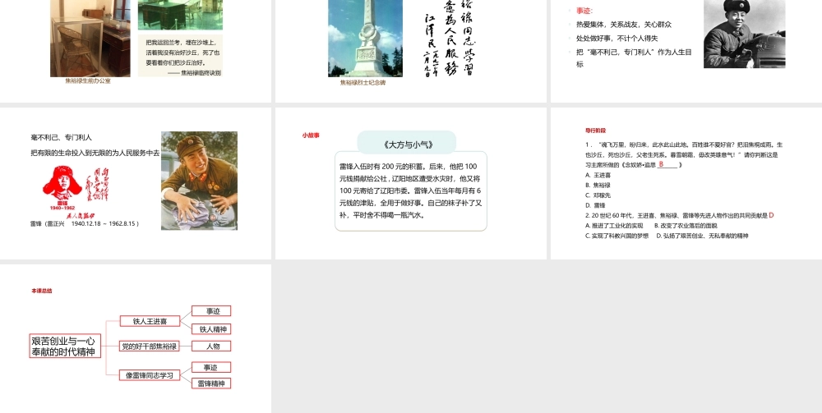822x413 pixels.
Task: Click the 像雷锋同志学习 box
Action: pos(150,375)
